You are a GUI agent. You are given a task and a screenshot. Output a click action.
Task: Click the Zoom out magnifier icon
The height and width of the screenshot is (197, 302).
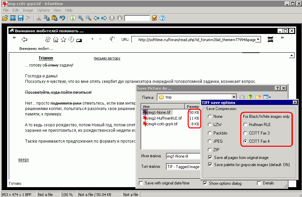89,18
